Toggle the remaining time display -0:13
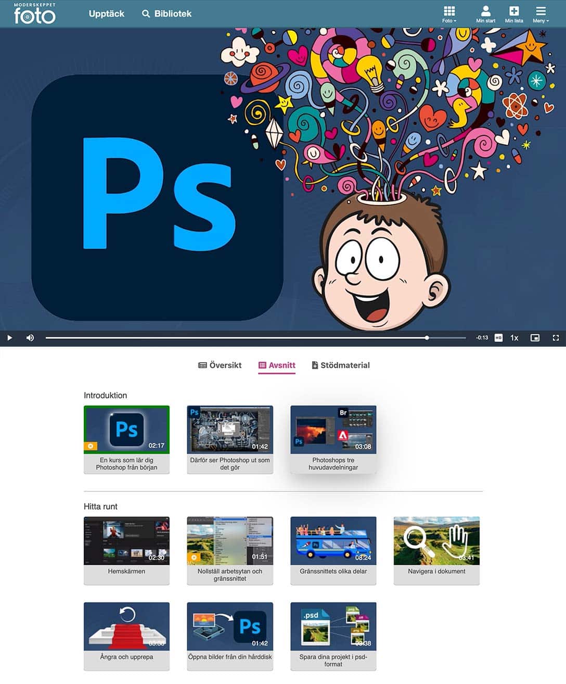 (x=482, y=338)
